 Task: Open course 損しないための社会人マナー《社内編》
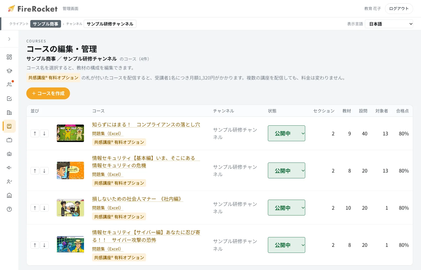click(x=138, y=199)
